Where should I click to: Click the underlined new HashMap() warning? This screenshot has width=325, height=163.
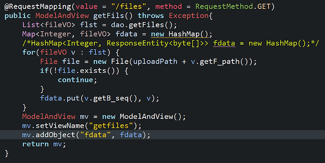pyautogui.click(x=180, y=34)
